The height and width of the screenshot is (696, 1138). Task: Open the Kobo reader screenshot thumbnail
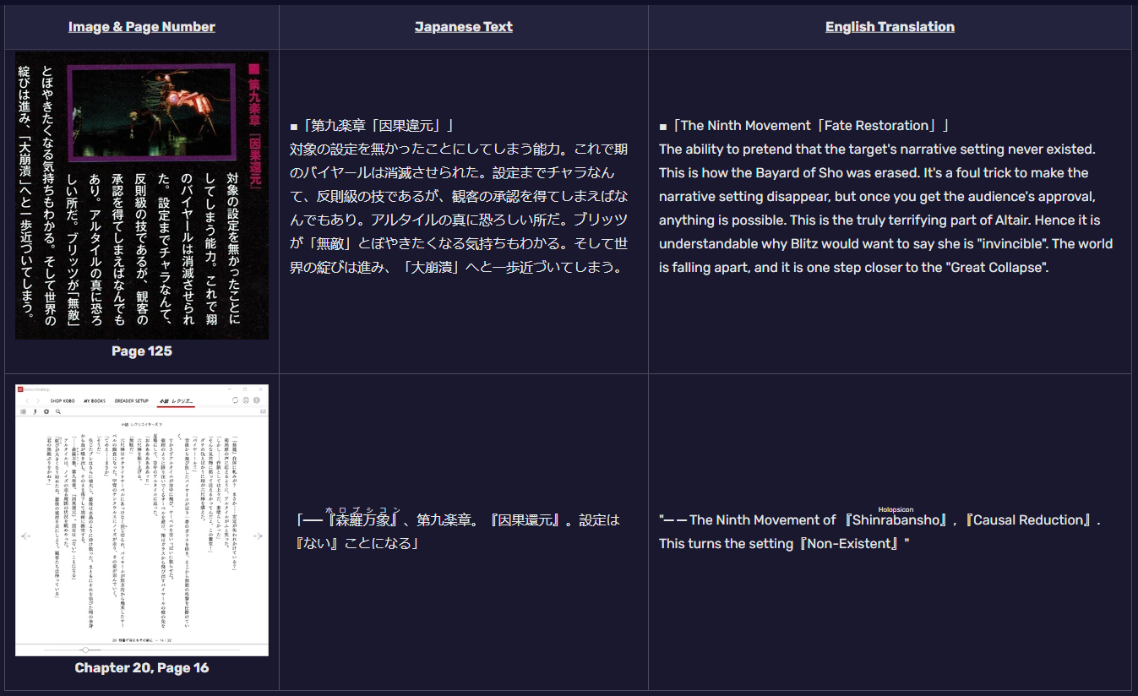142,521
